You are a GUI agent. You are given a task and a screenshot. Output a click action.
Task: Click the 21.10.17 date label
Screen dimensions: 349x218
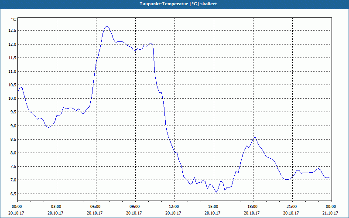click(330, 213)
